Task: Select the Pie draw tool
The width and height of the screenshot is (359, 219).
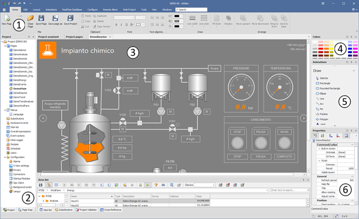Action: (321, 109)
